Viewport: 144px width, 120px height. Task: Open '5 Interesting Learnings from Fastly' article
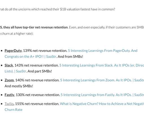coord(102,95)
